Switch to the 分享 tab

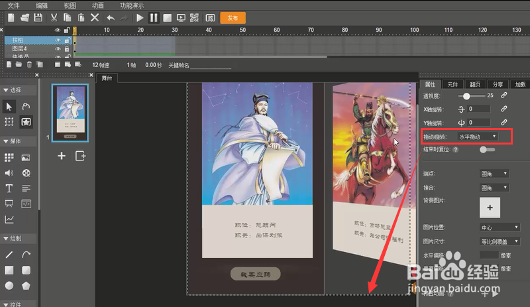point(498,84)
